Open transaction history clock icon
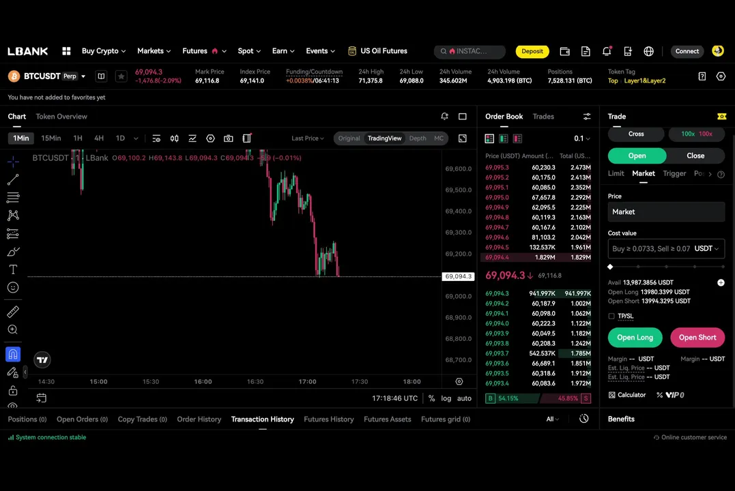 click(583, 419)
